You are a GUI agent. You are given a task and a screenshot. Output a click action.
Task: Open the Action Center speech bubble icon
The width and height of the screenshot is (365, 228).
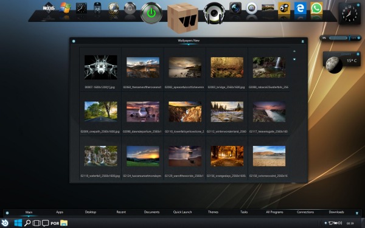coord(46,223)
